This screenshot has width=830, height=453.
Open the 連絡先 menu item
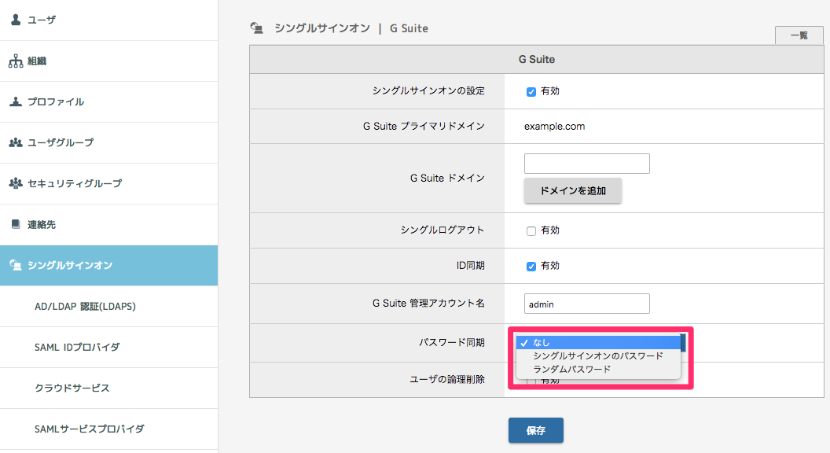[108, 225]
